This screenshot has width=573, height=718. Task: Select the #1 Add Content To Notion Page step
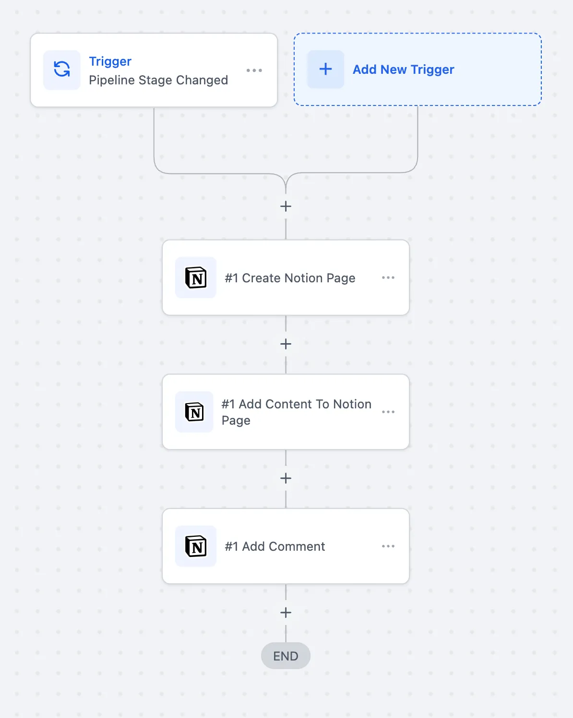pos(286,412)
